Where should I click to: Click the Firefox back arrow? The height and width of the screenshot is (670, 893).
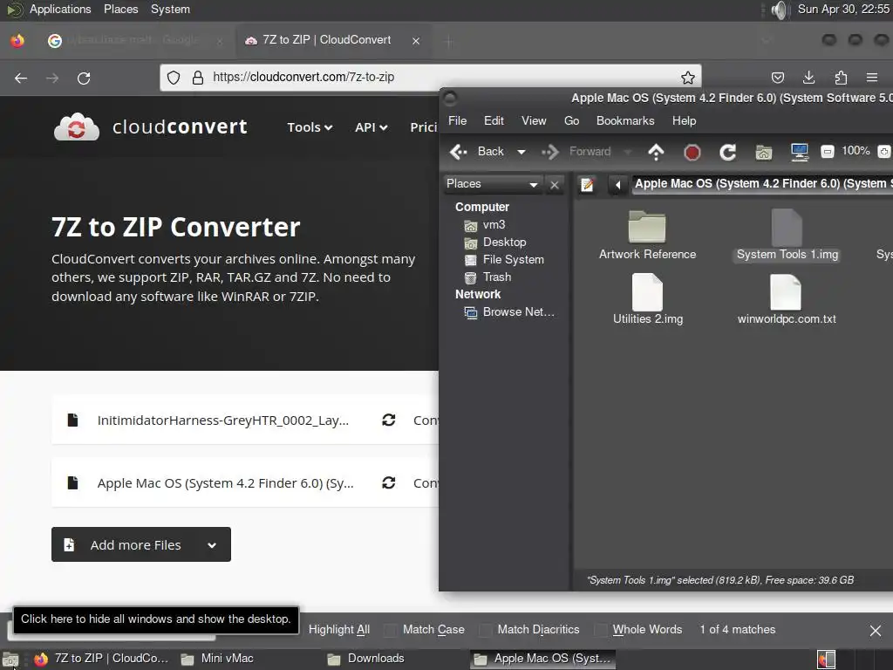click(x=21, y=78)
